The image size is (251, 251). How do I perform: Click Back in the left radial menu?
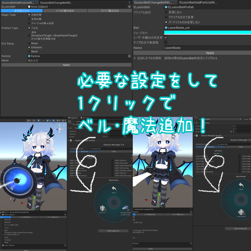(x=114, y=189)
